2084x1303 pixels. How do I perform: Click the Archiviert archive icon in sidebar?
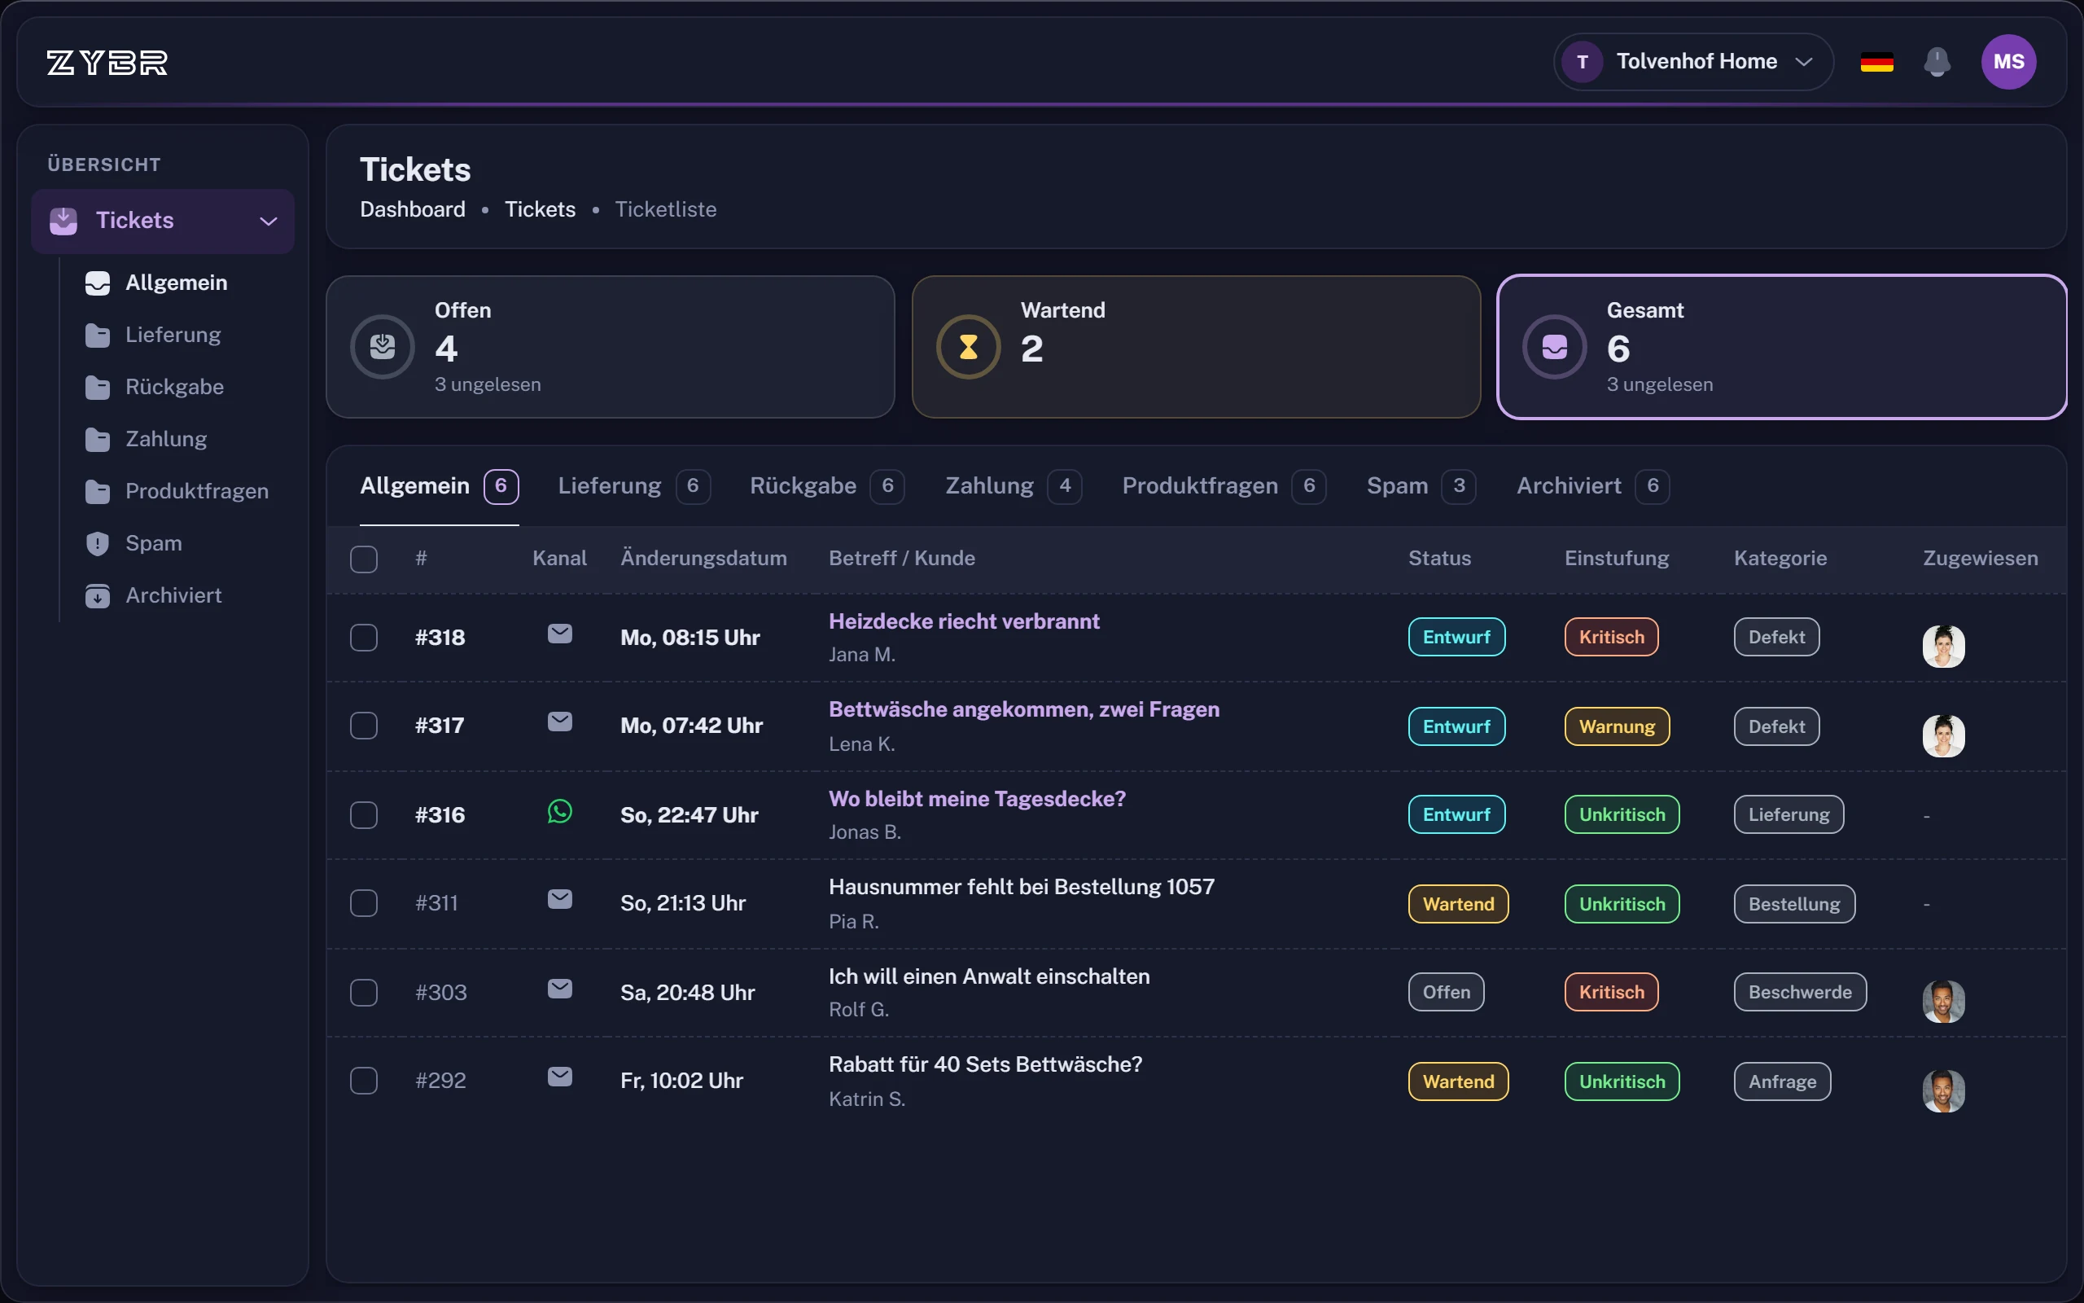(x=98, y=595)
